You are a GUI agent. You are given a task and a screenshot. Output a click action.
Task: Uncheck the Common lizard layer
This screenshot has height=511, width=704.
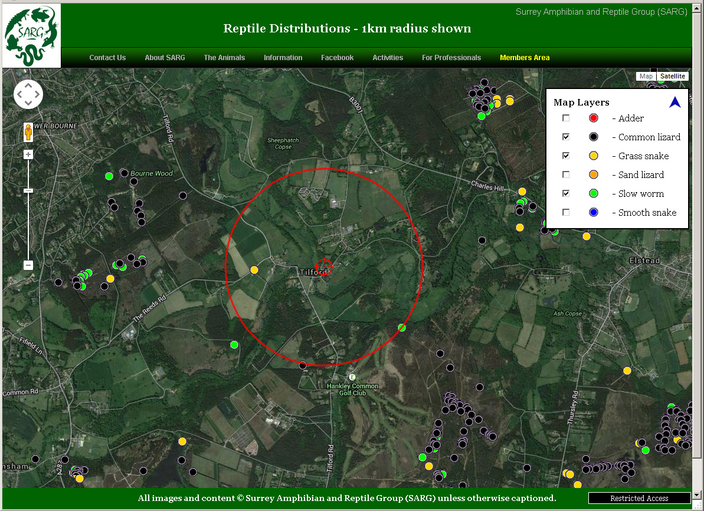[566, 137]
